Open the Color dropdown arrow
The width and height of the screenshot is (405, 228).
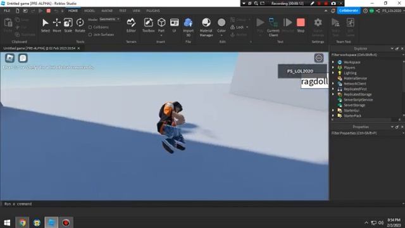point(221,35)
